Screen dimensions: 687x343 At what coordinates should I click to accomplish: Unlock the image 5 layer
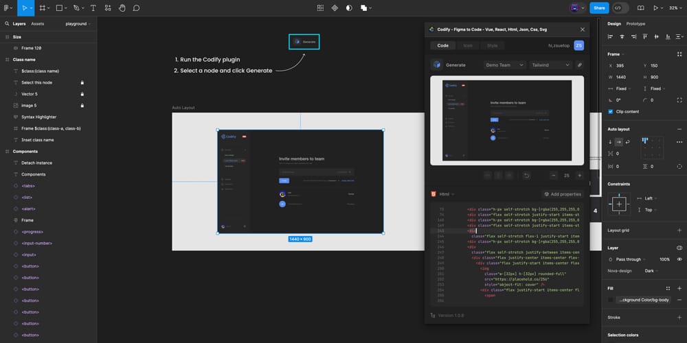(82, 106)
